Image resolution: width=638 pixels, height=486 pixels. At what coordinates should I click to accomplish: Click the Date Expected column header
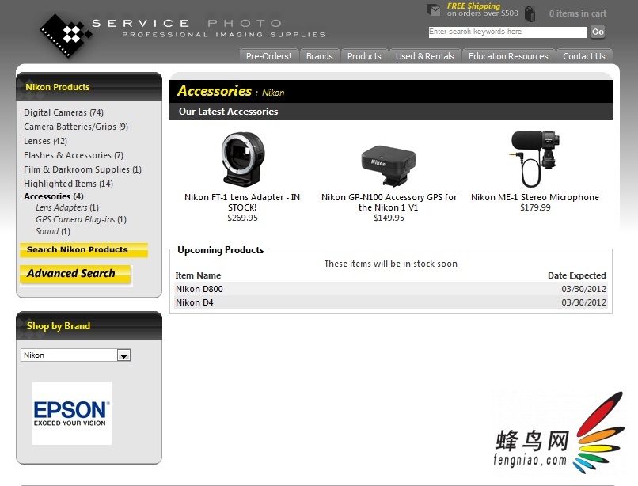coord(577,275)
